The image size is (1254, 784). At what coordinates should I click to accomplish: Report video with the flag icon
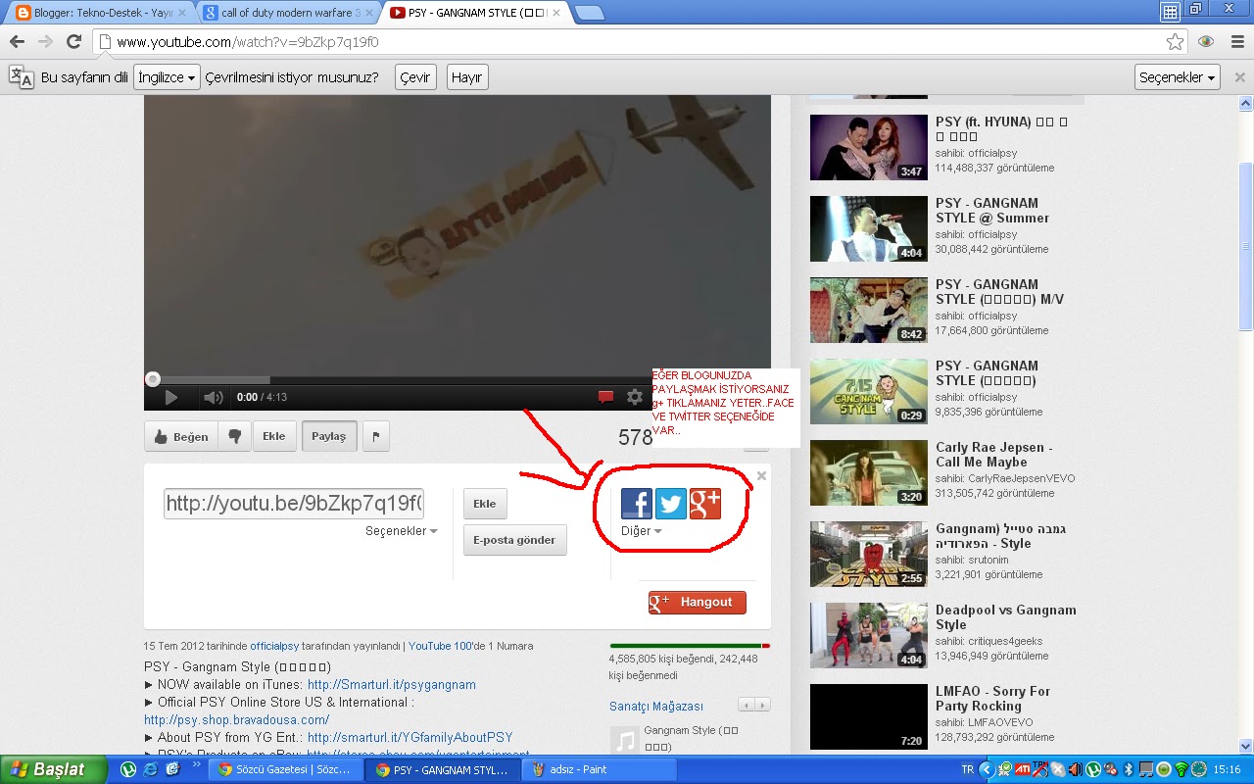(376, 437)
